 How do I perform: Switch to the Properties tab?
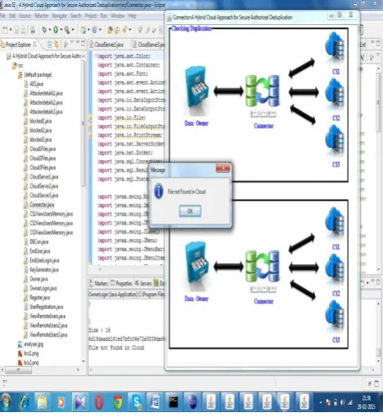click(x=121, y=284)
